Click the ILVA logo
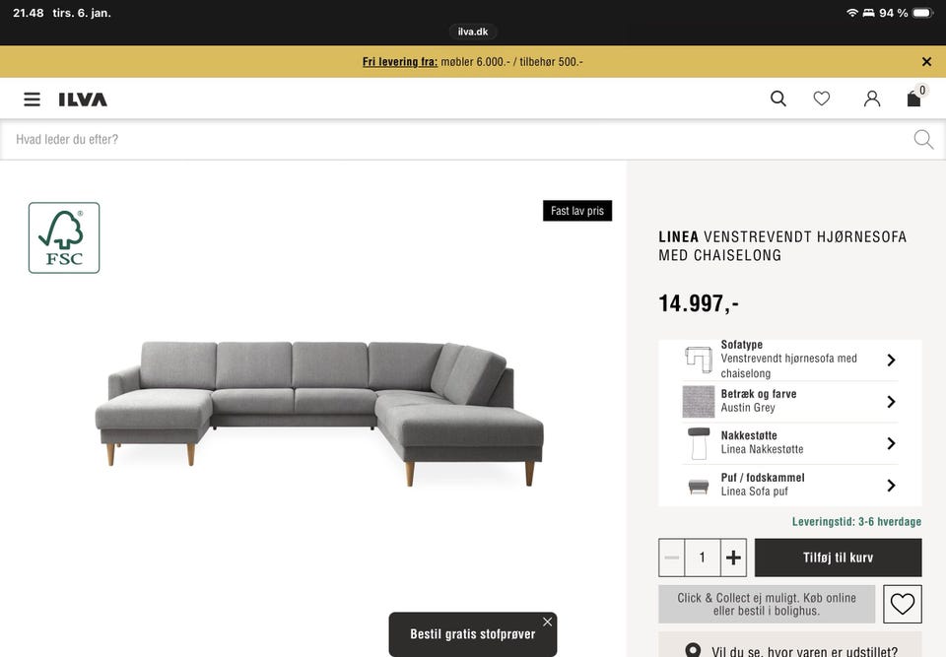This screenshot has height=657, width=946. pyautogui.click(x=83, y=99)
